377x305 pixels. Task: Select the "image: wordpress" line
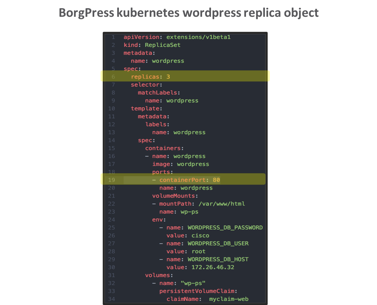tap(180, 164)
